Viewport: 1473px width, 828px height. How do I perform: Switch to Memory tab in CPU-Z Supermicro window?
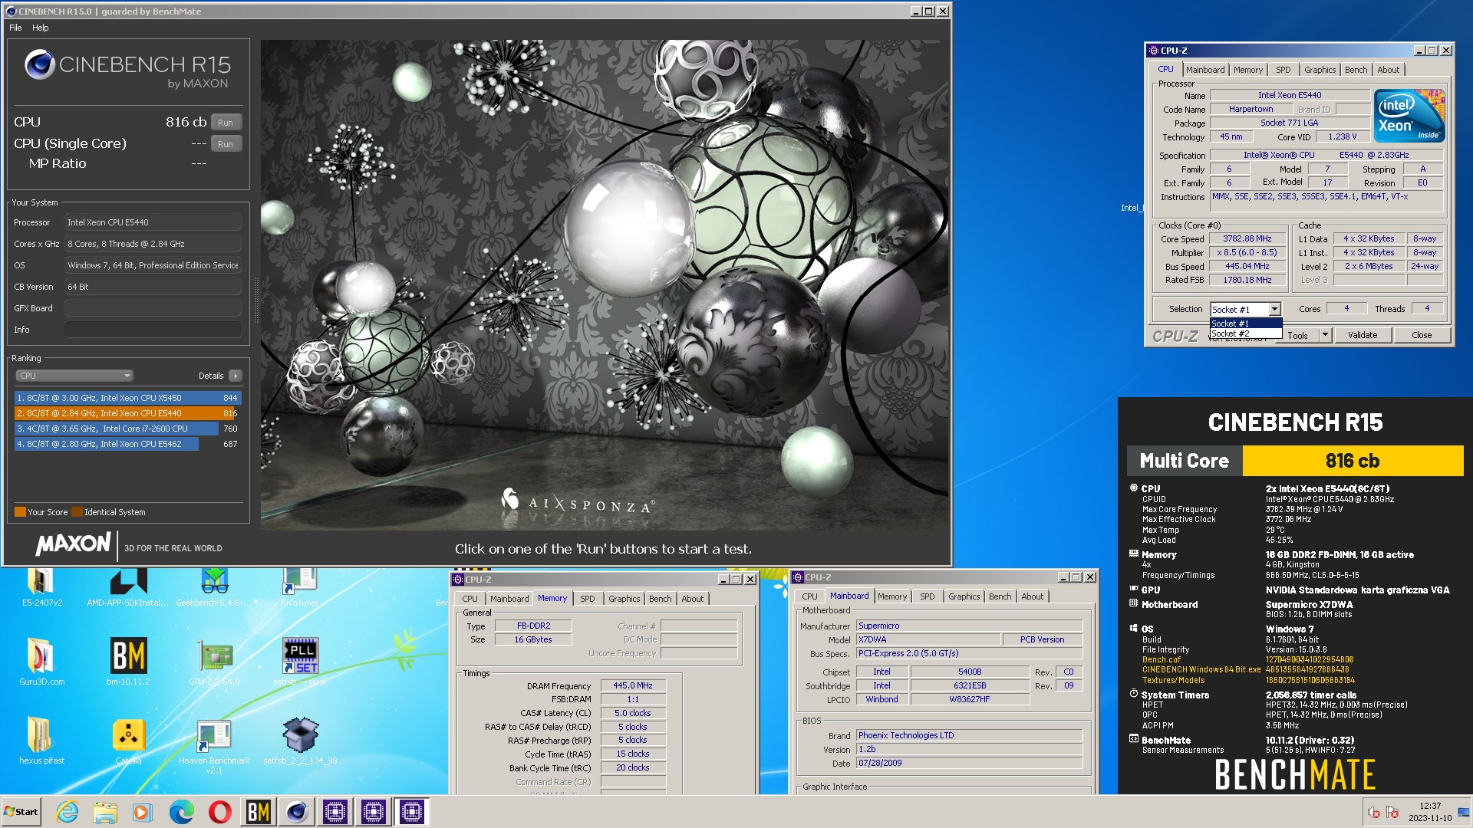(x=892, y=596)
